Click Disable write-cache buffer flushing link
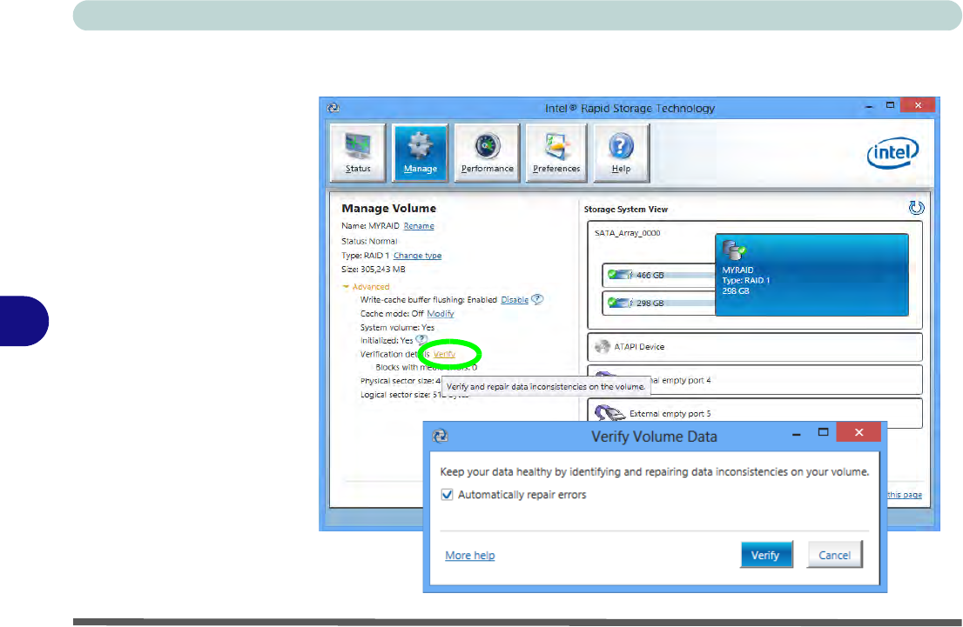The height and width of the screenshot is (627, 963). point(515,300)
